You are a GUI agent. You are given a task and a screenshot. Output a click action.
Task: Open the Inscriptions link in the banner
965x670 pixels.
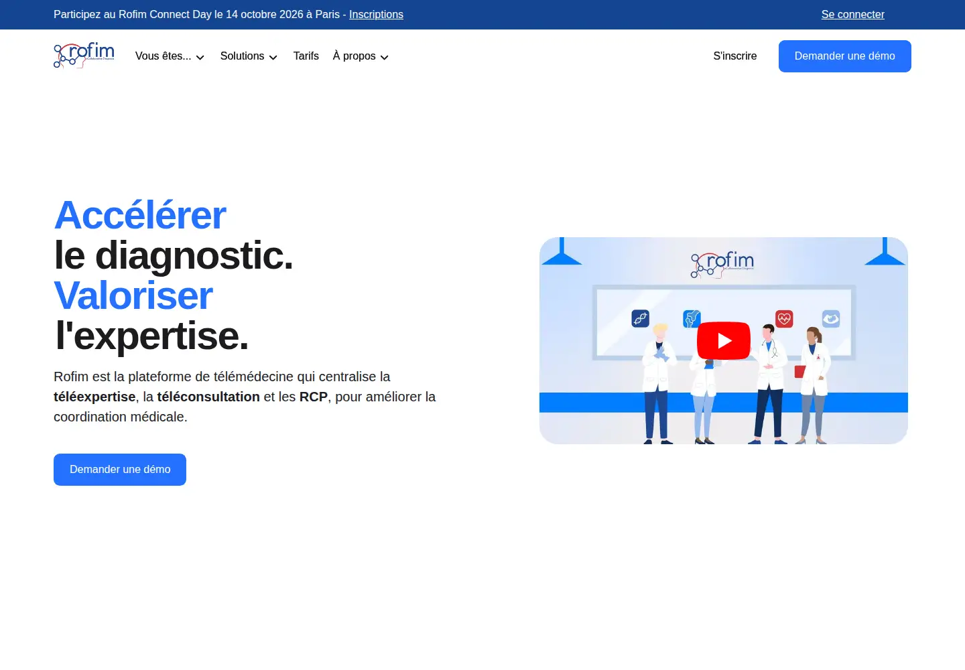click(376, 15)
